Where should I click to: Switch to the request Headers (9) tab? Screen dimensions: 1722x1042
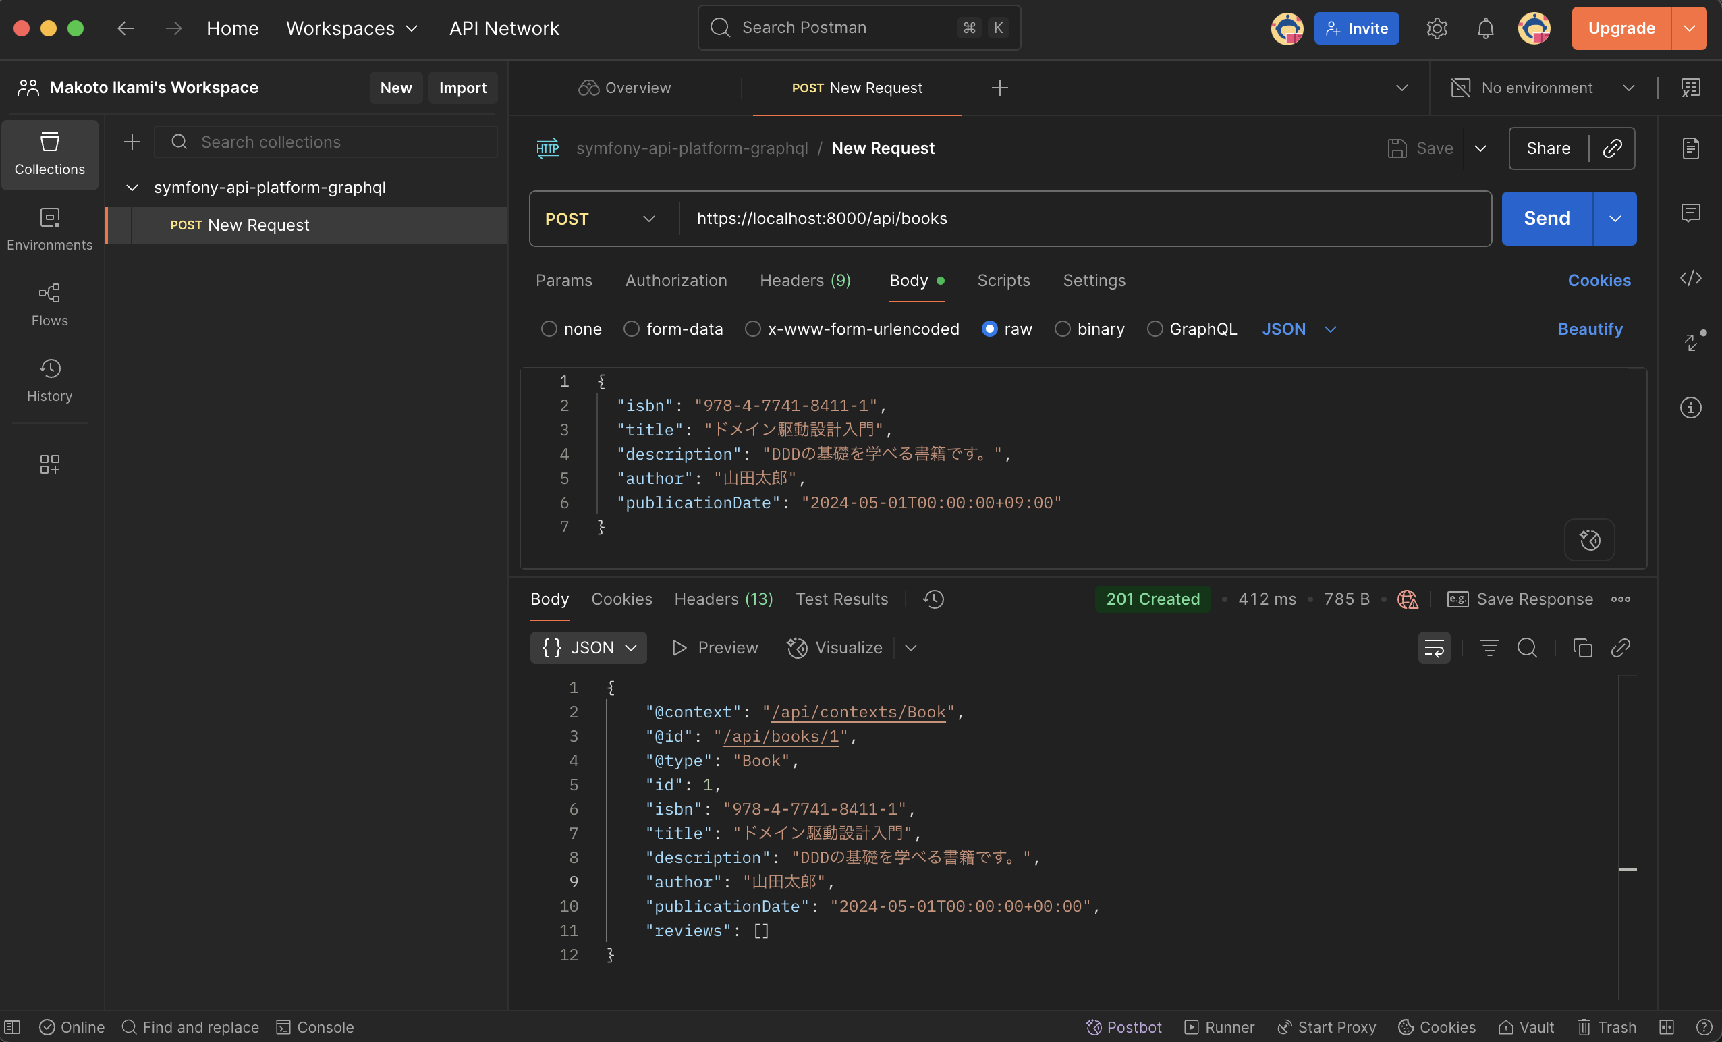805,280
